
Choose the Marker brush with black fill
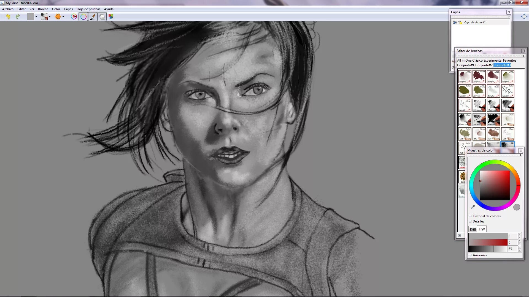493,119
